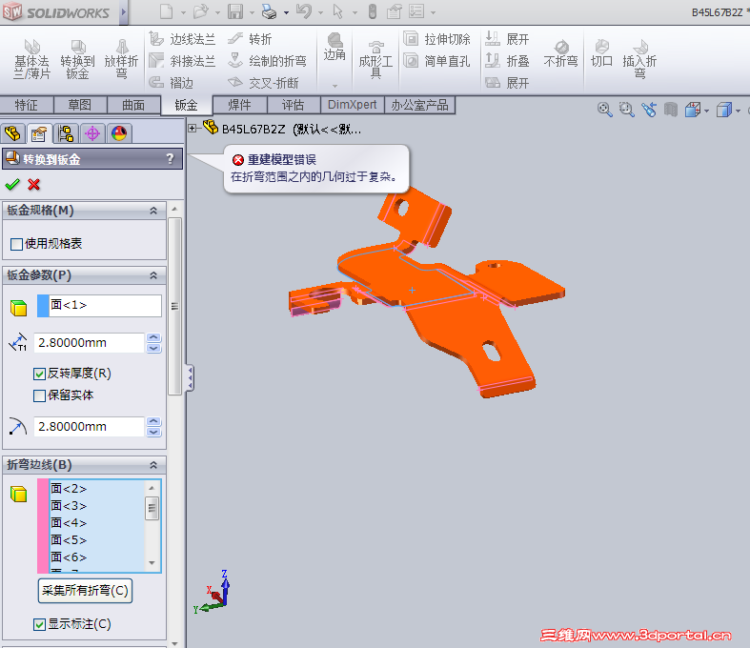The height and width of the screenshot is (648, 750).
Task: Select the 插入折弯 tool
Action: [x=639, y=59]
